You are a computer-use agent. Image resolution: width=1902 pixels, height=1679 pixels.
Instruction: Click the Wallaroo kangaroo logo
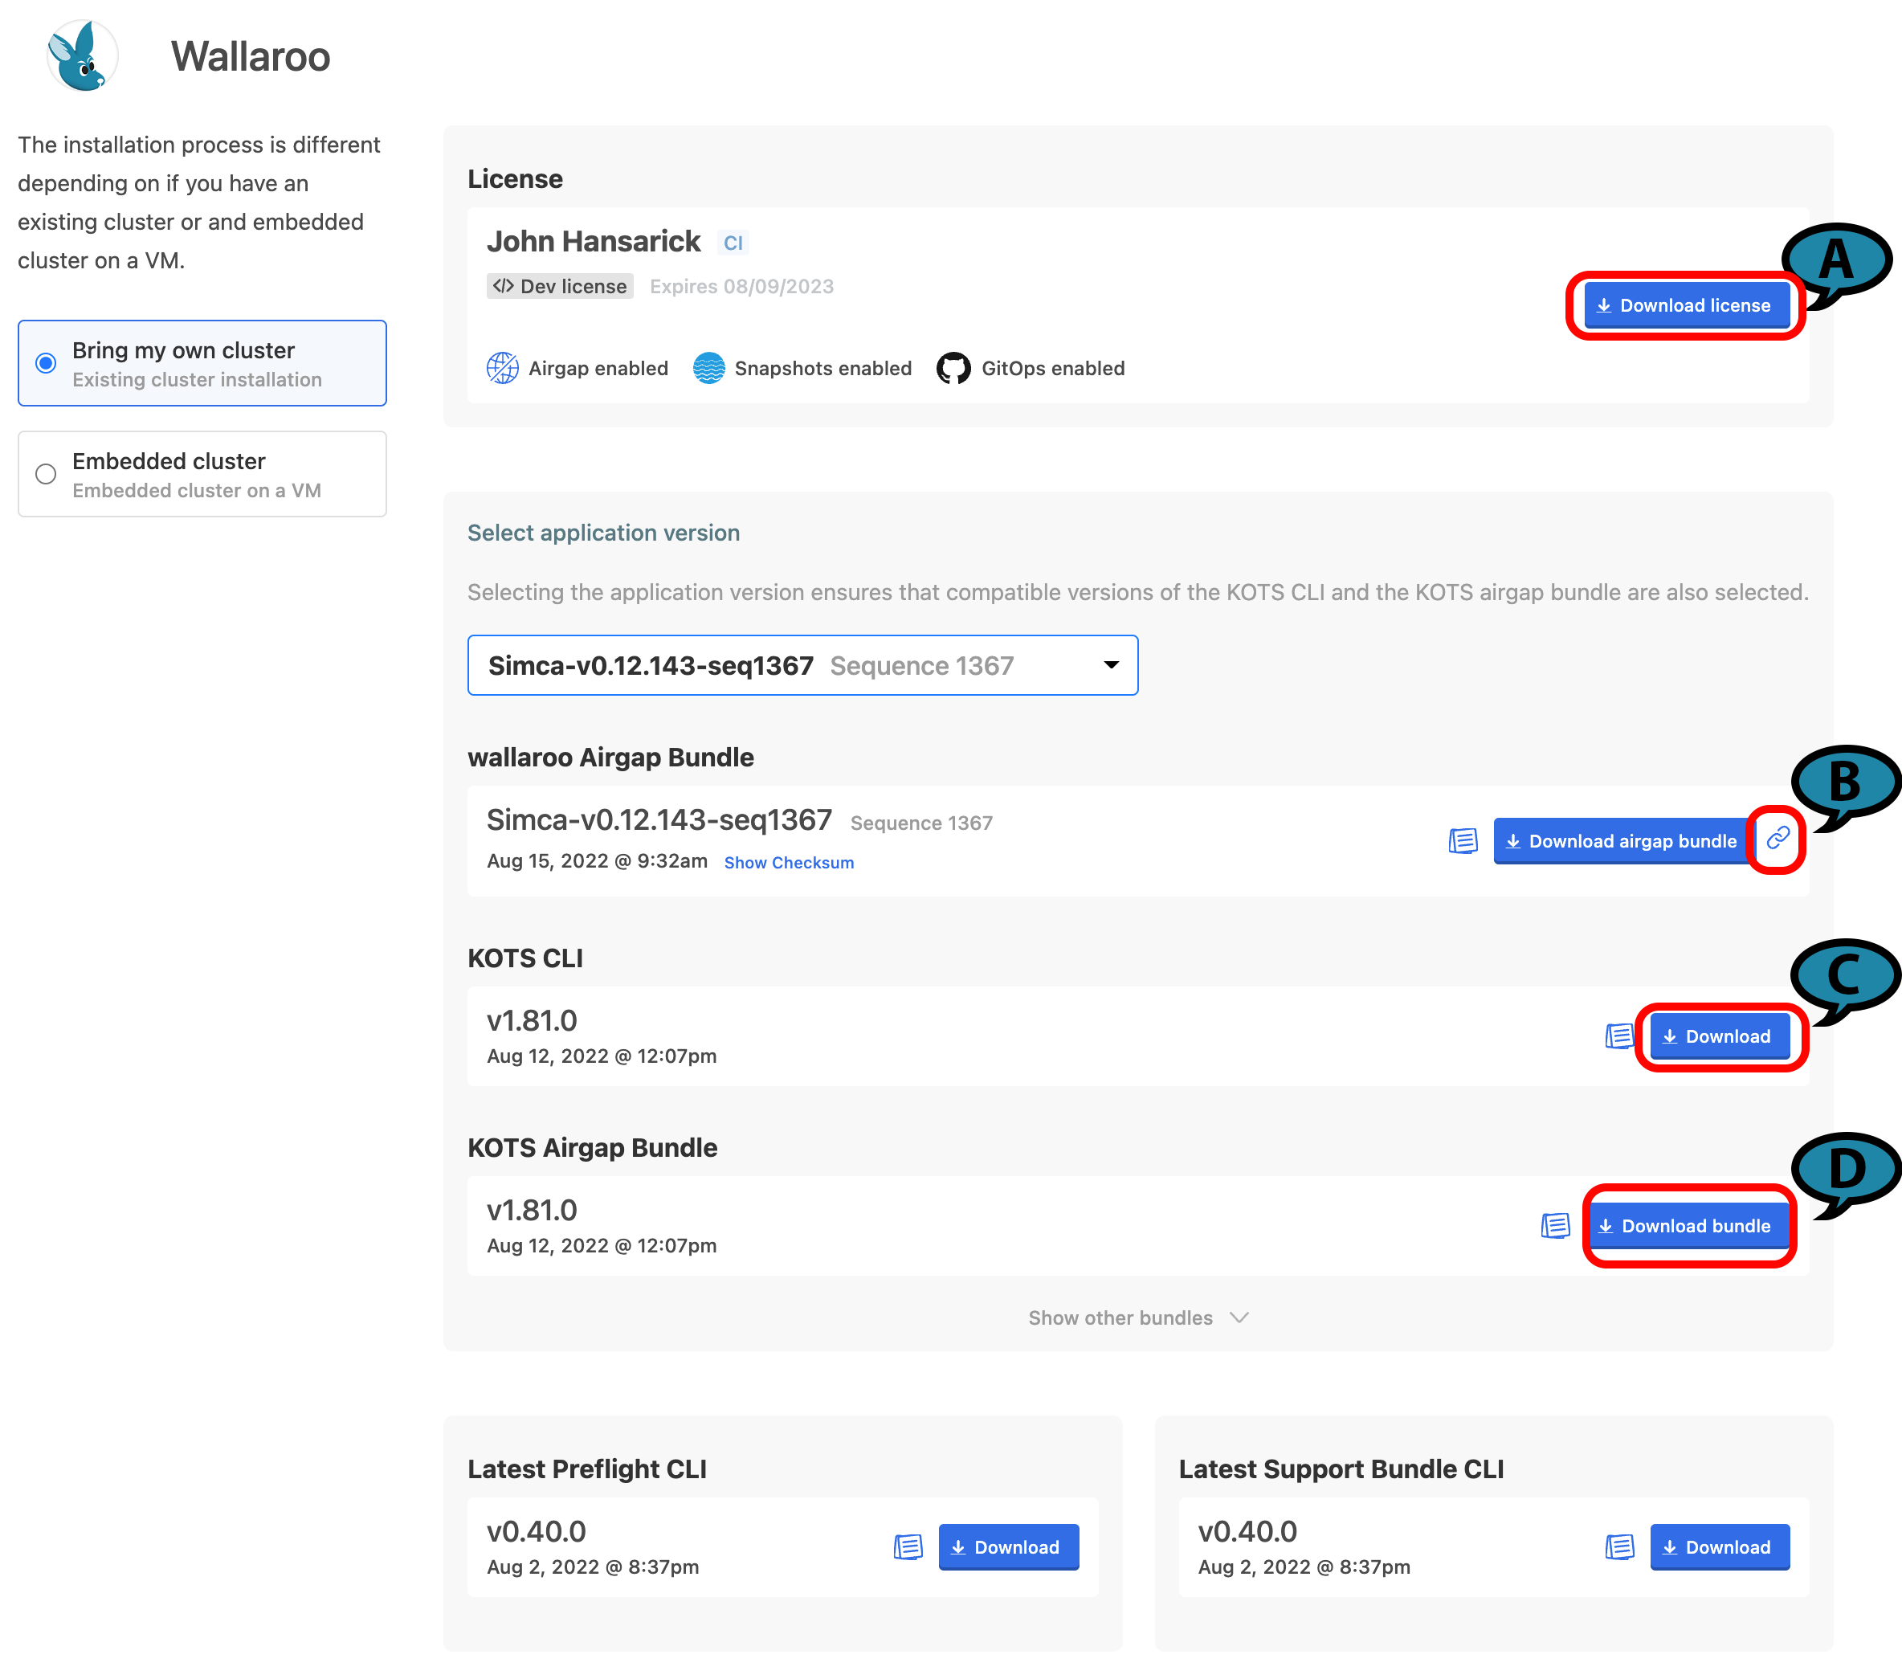pyautogui.click(x=82, y=56)
